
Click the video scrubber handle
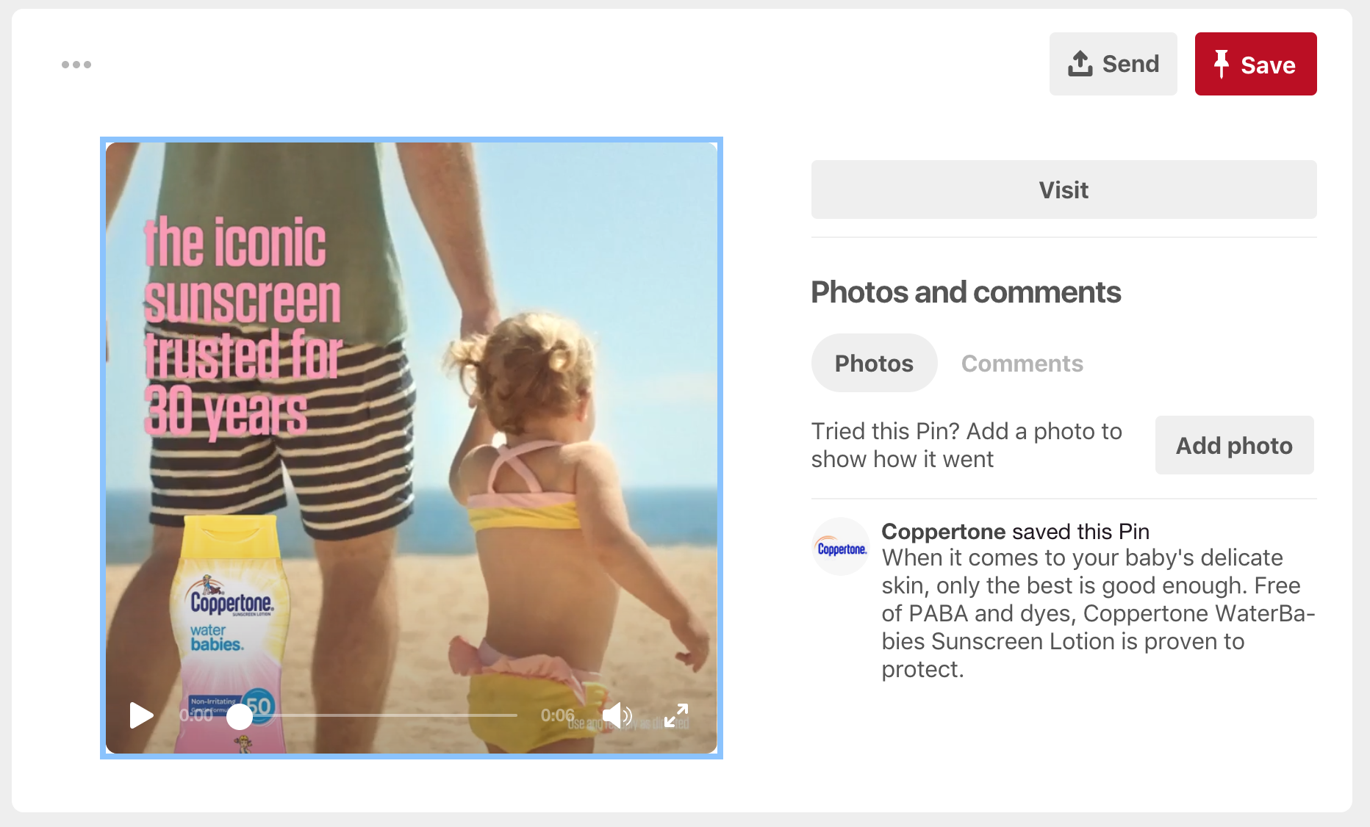[239, 716]
